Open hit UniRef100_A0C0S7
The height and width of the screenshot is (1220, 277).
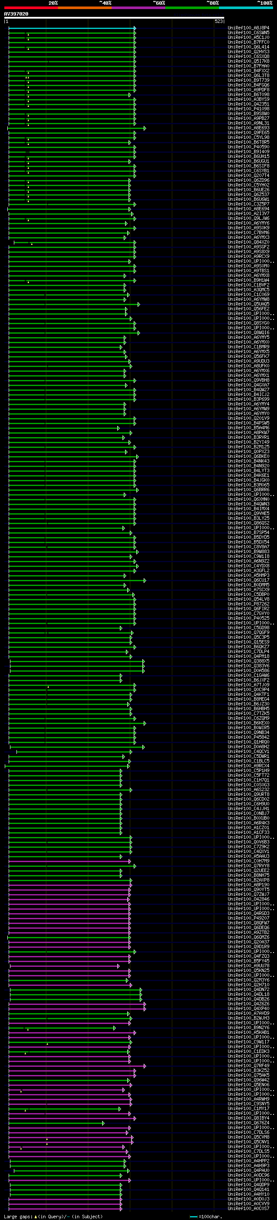[x=248, y=1208]
